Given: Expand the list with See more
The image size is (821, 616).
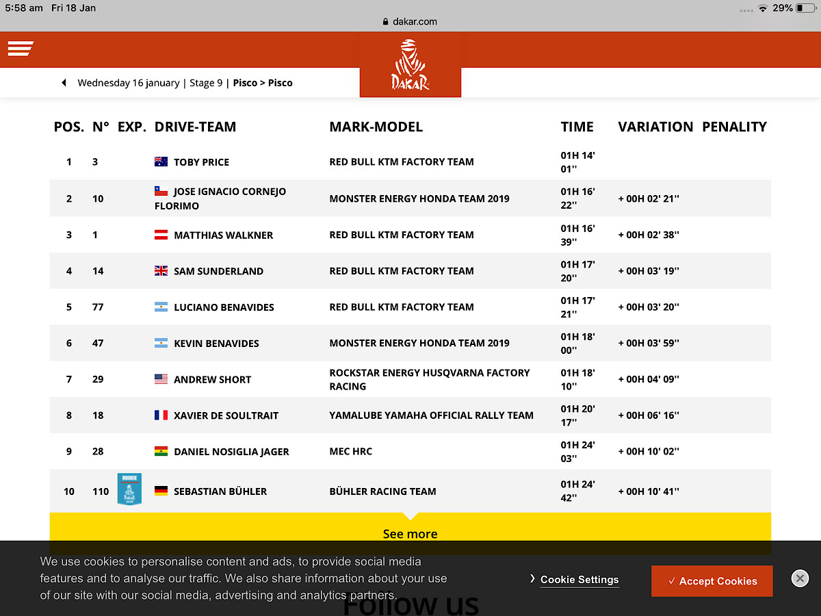Looking at the screenshot, I should pyautogui.click(x=410, y=533).
